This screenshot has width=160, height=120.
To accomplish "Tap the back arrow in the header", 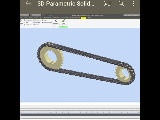I will click(28, 3).
